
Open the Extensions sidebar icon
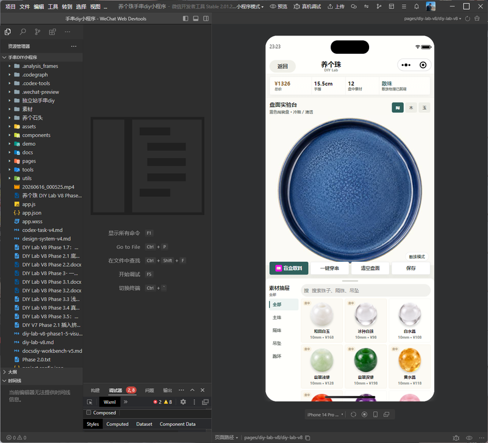click(x=52, y=32)
